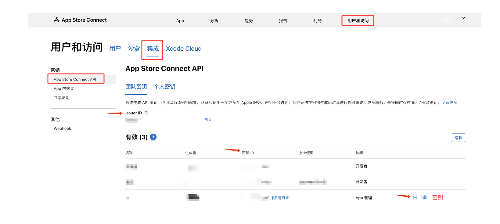This screenshot has height=224, width=500.
Task: Click the 生成者 column header
Action: (191, 153)
